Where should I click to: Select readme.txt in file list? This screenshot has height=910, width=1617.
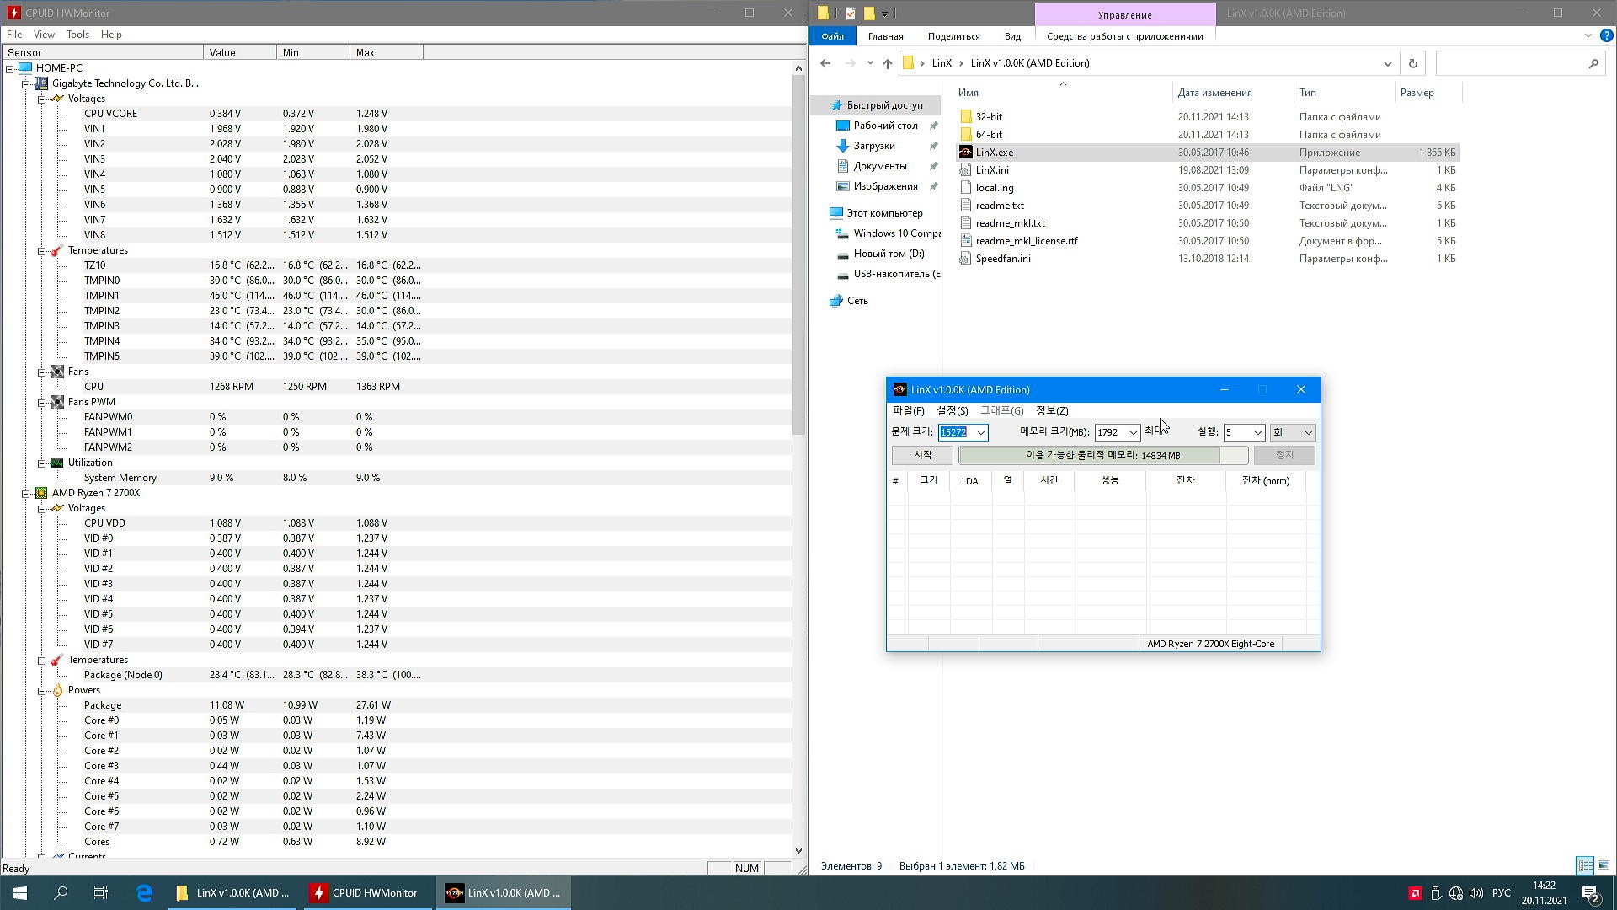point(1000,206)
